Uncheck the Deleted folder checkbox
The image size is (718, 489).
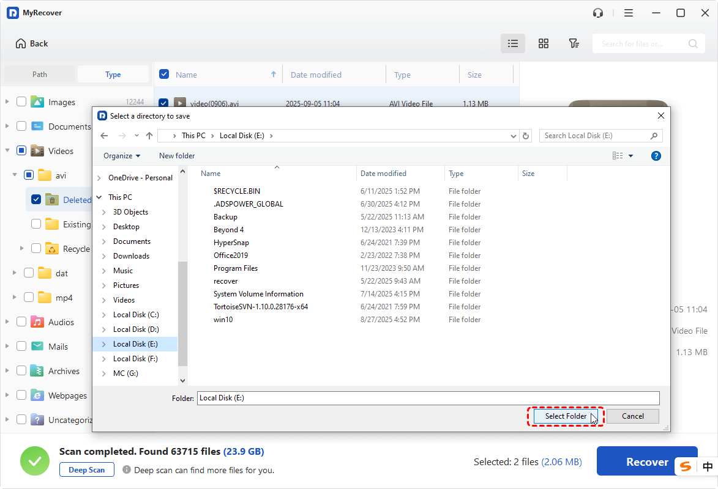[36, 199]
